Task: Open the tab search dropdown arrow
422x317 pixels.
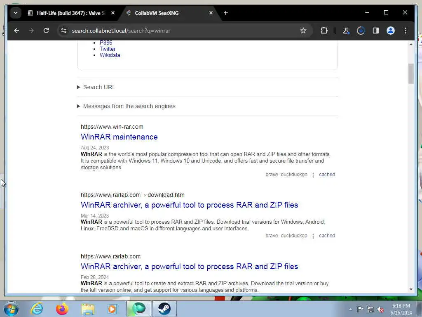Action: [16, 13]
